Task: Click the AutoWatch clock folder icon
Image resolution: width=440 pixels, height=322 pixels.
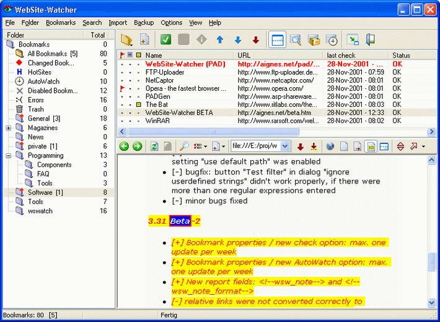Action: (19, 81)
